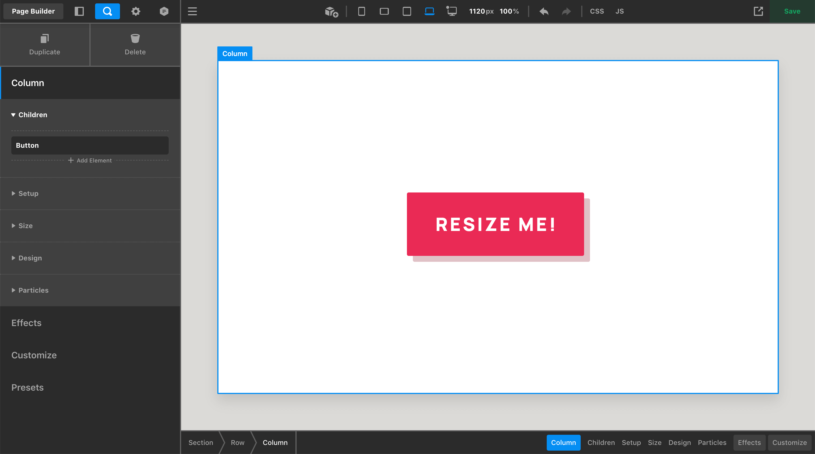Click the 100% zoom level control
The height and width of the screenshot is (454, 815).
tap(509, 11)
